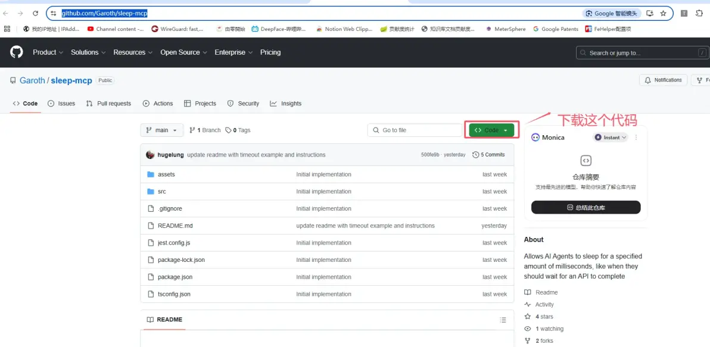Open README outline list icon

click(x=503, y=320)
